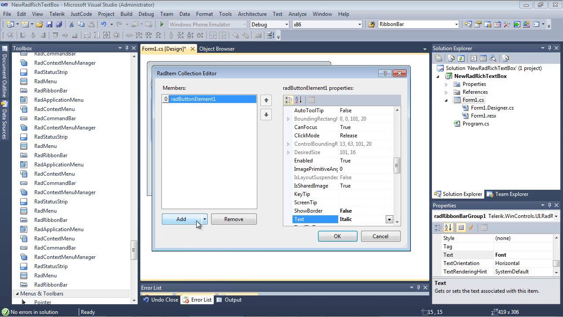The height and width of the screenshot is (317, 563).
Task: Click the Save All icon
Action: tap(59, 25)
